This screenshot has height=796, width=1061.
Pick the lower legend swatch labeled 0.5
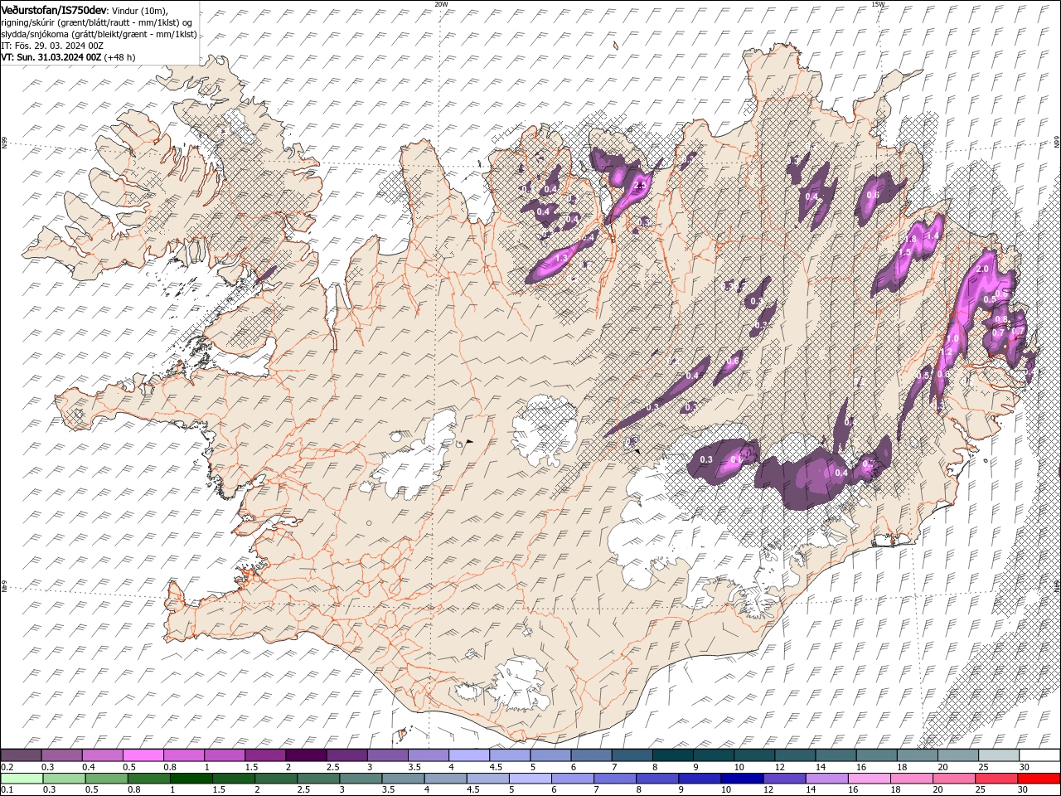[x=106, y=779]
